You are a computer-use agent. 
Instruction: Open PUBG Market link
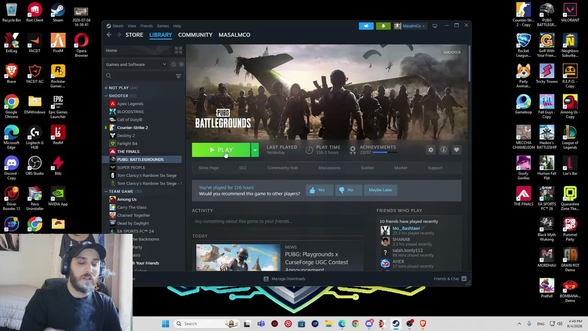point(401,168)
